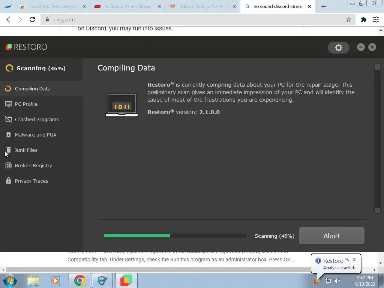Click the Privacy Traces lock icon
Screen dimensions: 384x288
[9, 181]
